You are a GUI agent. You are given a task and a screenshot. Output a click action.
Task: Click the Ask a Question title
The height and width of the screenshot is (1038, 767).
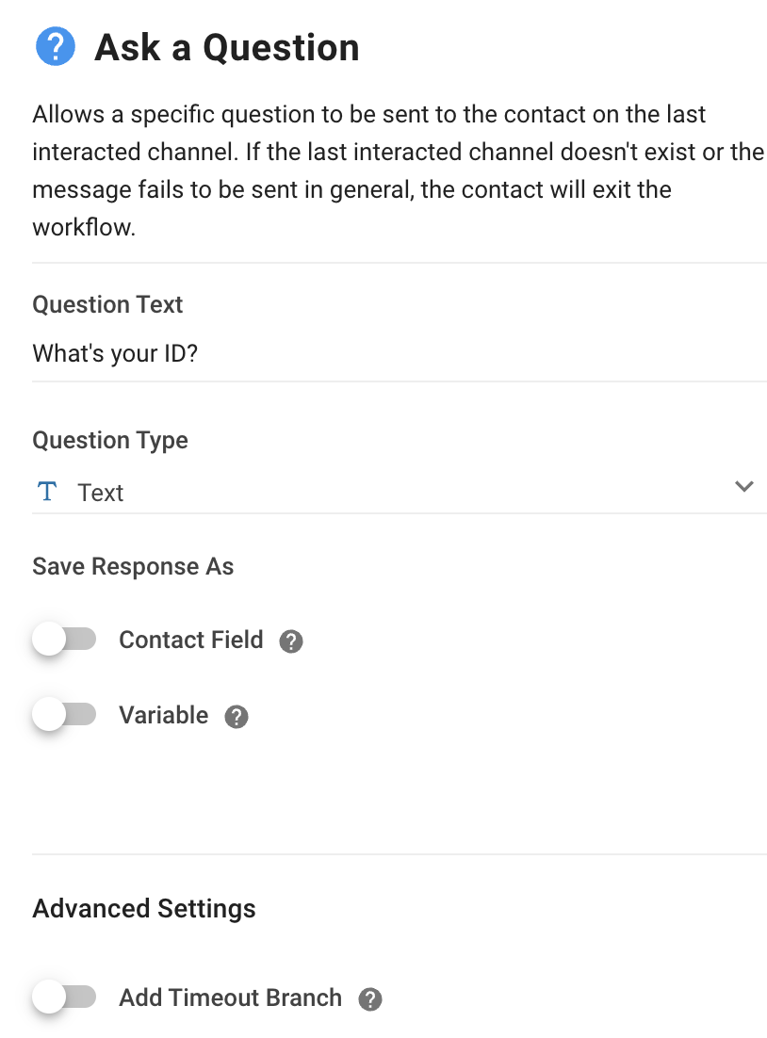226,48
